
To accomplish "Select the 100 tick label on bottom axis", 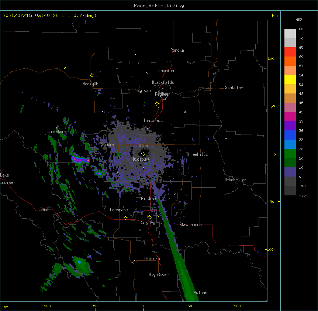I will pos(237,306).
